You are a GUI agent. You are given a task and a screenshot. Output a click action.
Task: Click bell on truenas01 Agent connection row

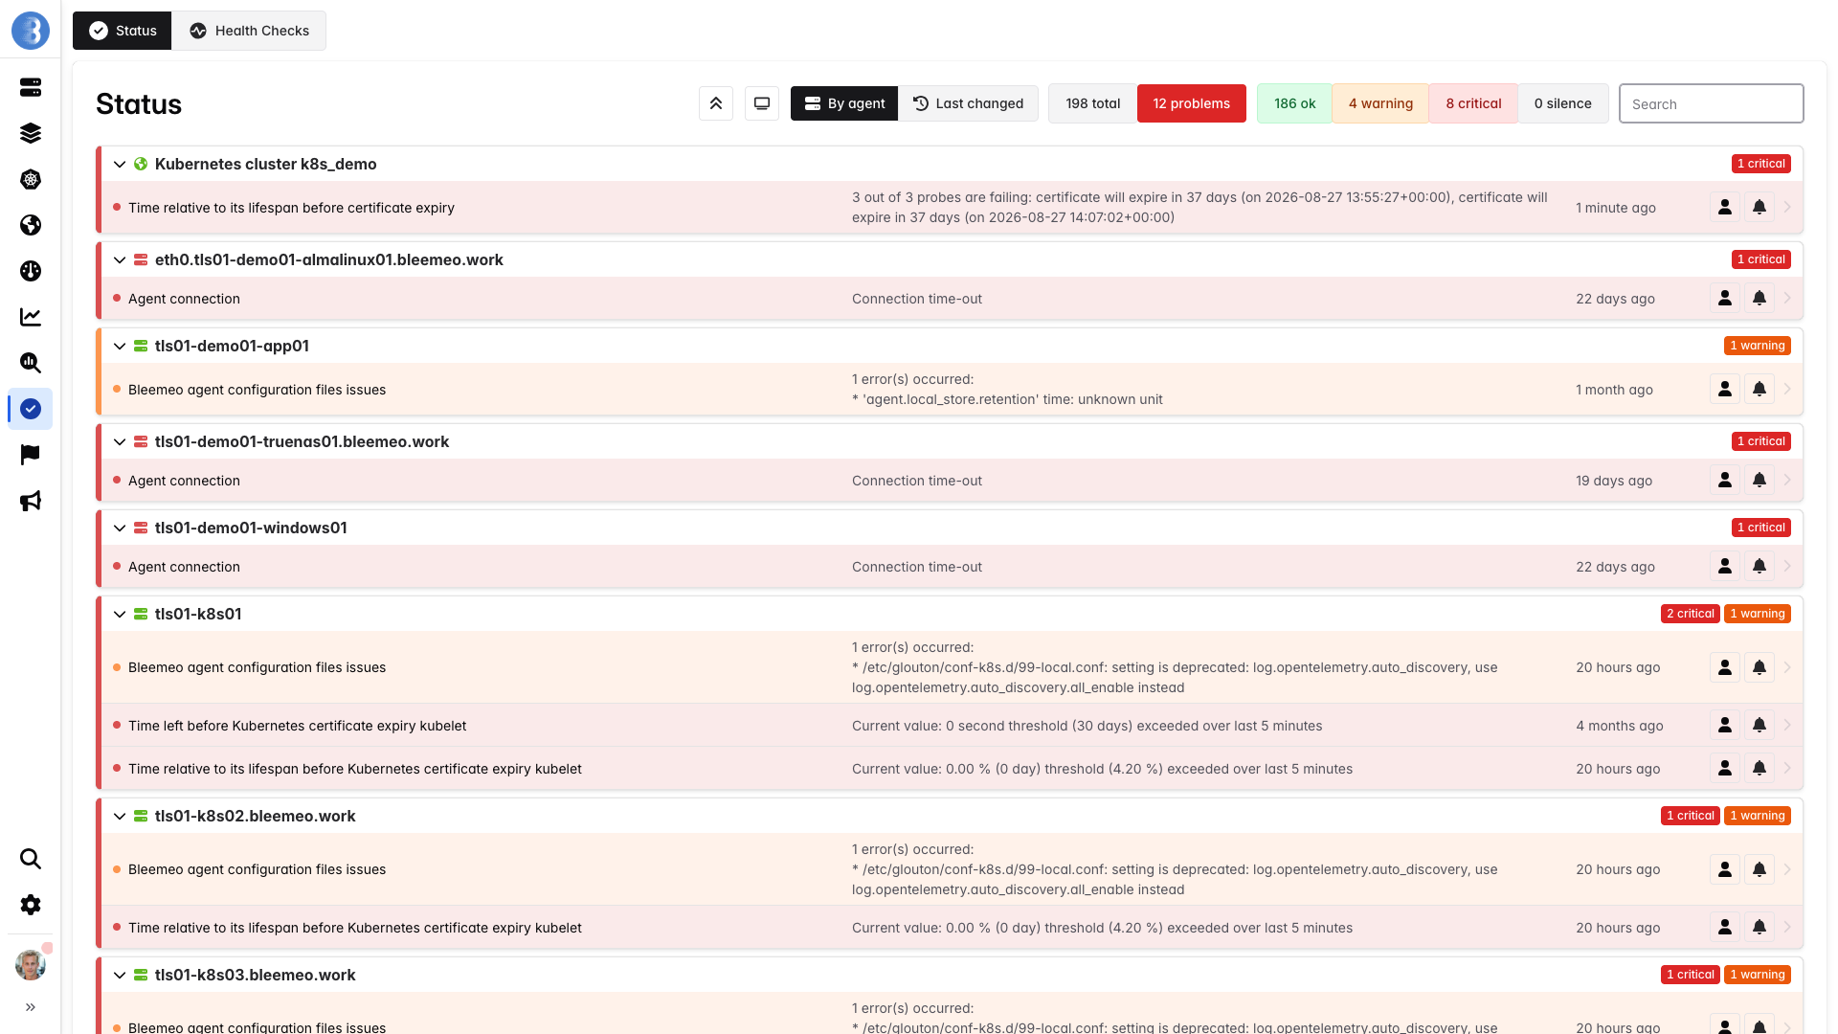[1760, 481]
